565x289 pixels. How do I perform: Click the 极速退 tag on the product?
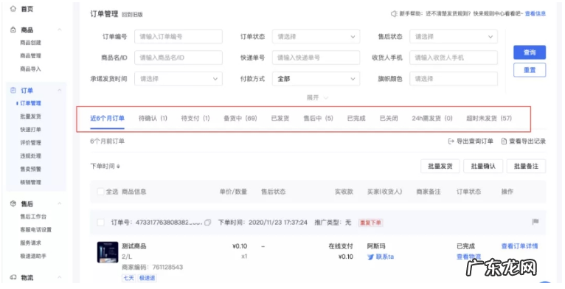coord(147,278)
